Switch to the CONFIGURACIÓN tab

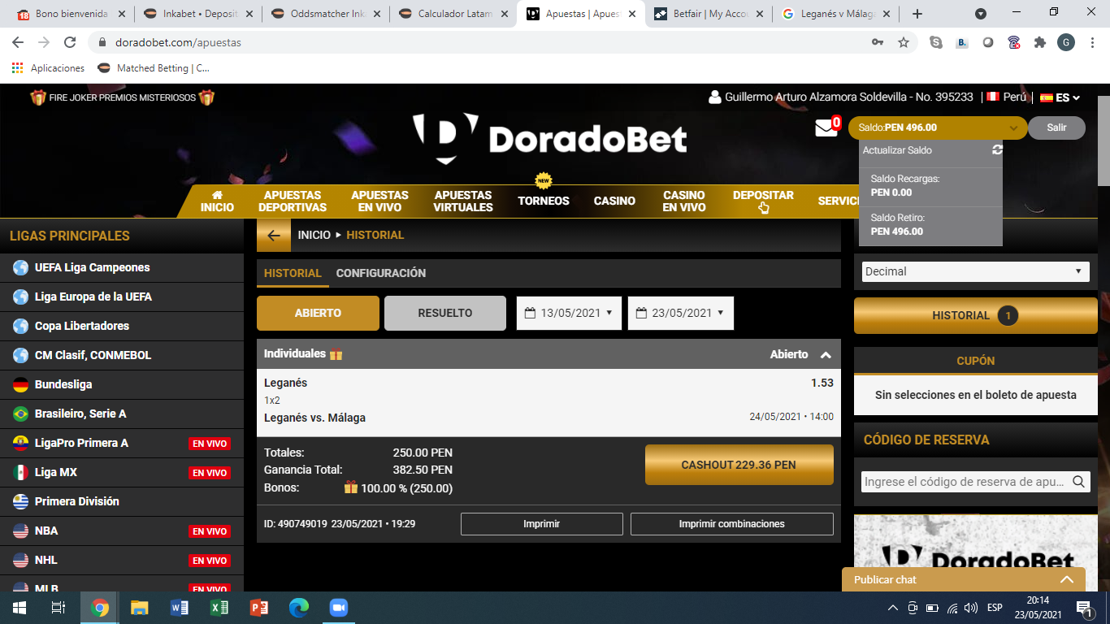tap(381, 273)
